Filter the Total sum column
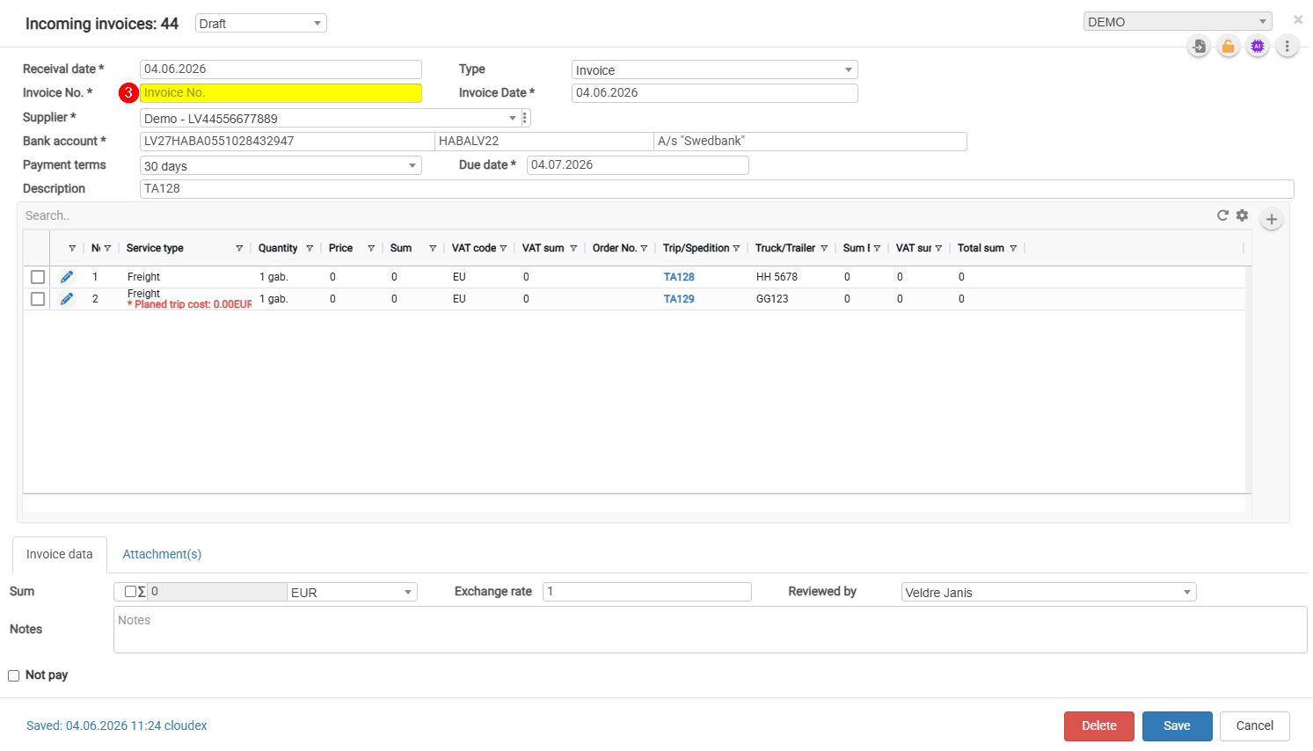 click(1013, 248)
